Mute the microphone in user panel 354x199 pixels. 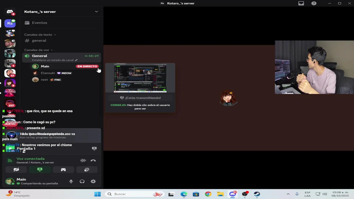pyautogui.click(x=71, y=181)
